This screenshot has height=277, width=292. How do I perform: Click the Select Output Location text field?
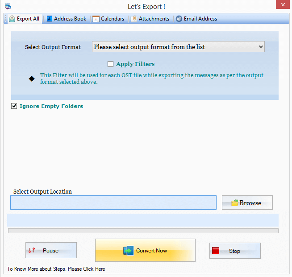tap(113, 203)
